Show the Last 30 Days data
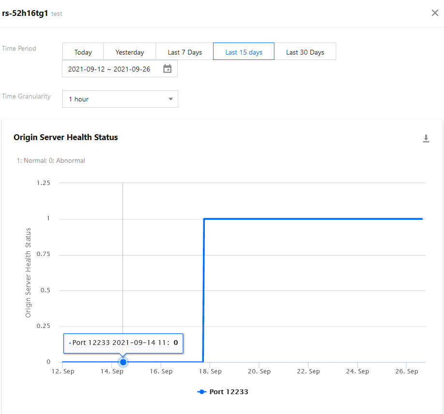The image size is (444, 414). point(305,52)
